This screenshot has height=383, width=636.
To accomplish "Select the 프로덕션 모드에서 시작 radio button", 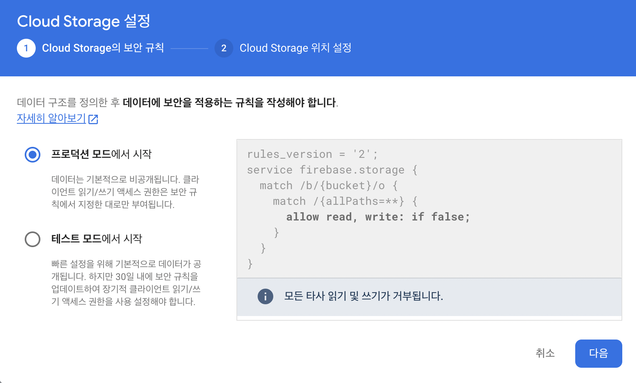I will point(33,155).
